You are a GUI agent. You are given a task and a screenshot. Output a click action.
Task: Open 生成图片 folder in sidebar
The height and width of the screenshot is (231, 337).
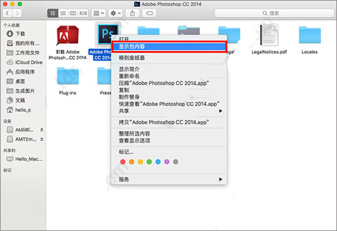[x=21, y=91]
